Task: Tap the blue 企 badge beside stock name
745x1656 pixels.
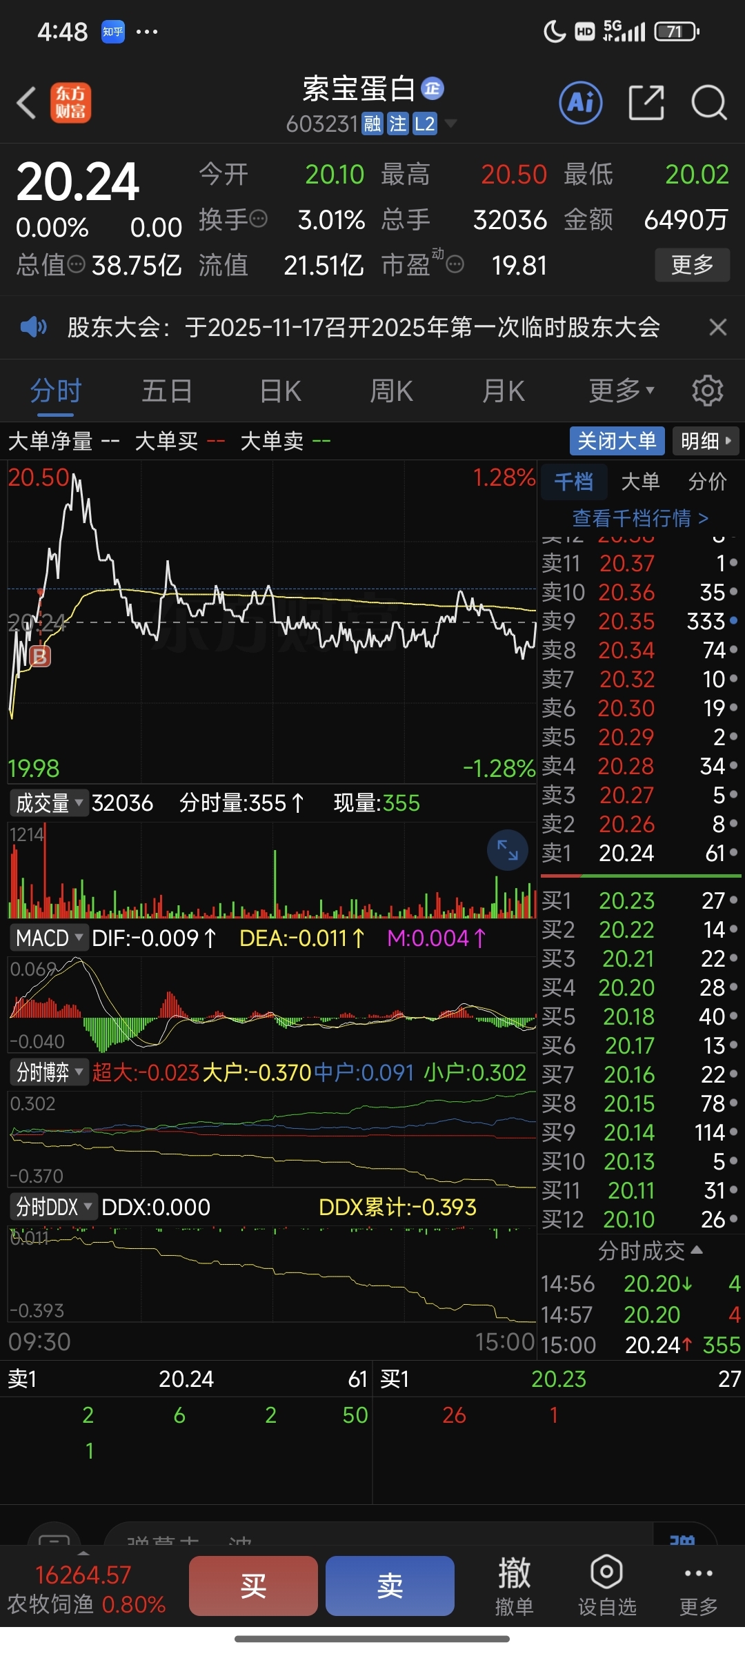Action: [433, 88]
